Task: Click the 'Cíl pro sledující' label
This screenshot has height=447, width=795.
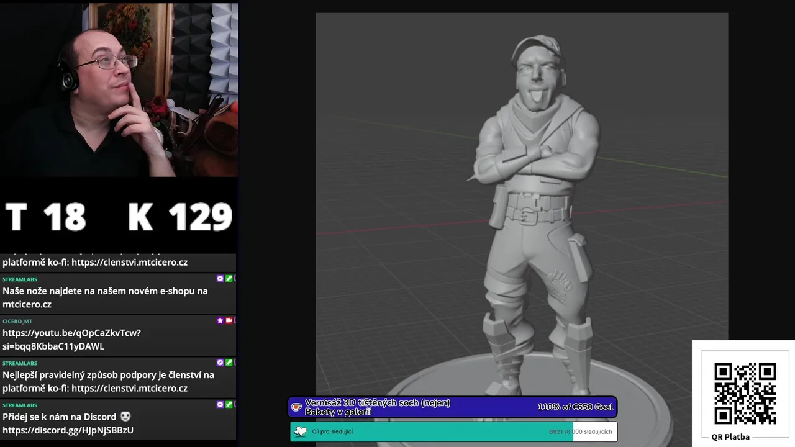Action: 332,431
